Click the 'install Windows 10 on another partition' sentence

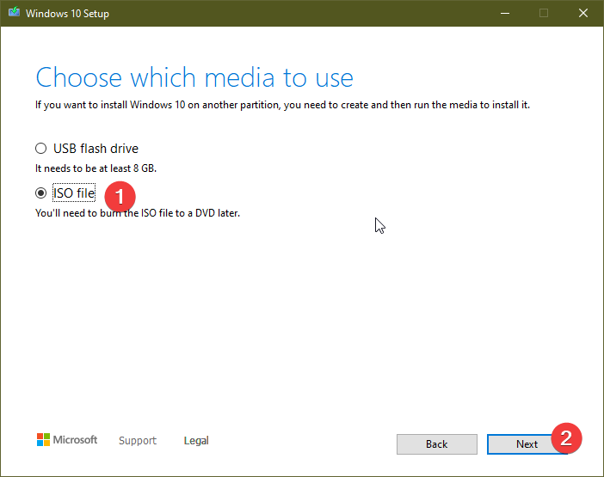click(282, 105)
